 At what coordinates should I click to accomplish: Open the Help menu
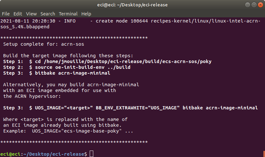tap(86, 14)
